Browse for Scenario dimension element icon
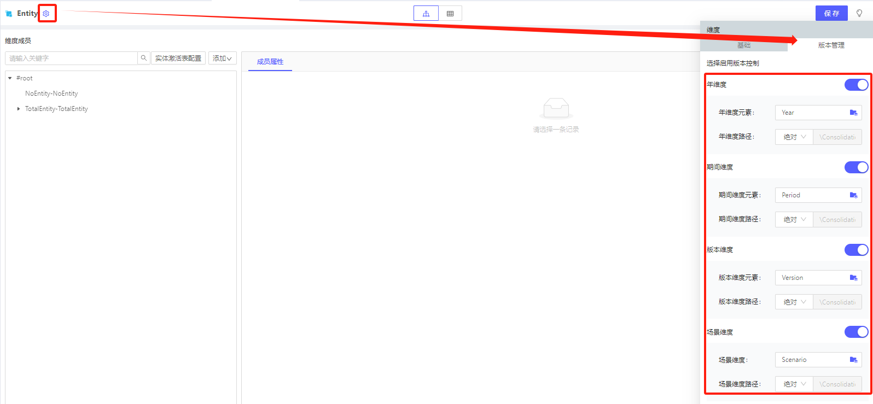 coord(853,360)
